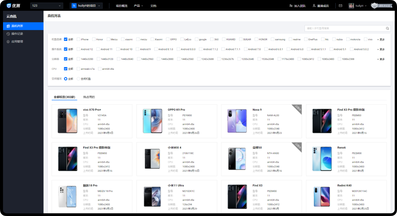This screenshot has width=397, height=216.
Task: Select the 全部 idle status radio
Action: (x=65, y=79)
